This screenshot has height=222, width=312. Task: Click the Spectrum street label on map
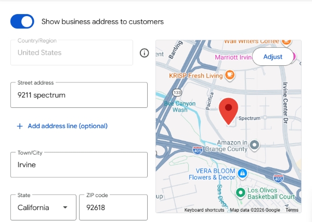point(249,118)
